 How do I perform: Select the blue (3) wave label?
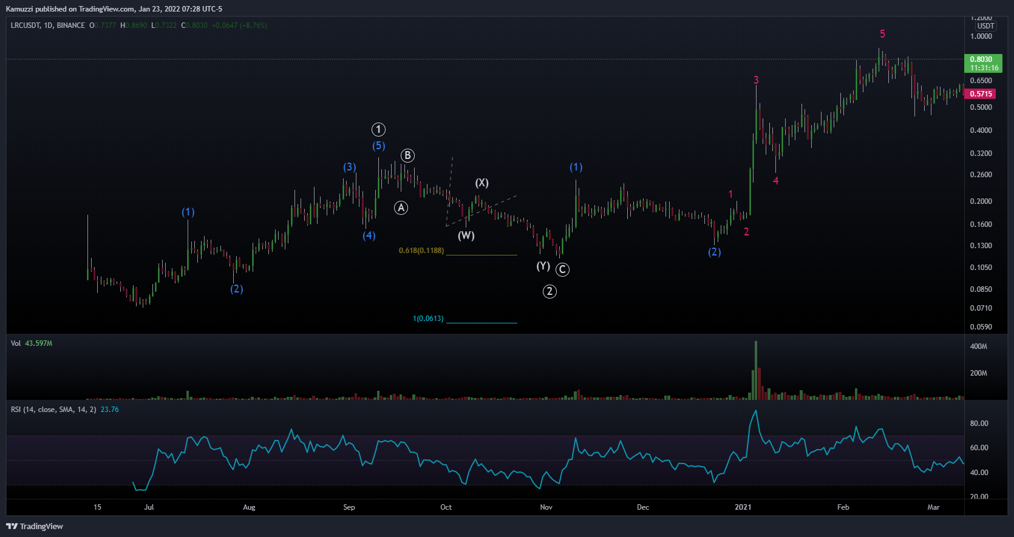(x=349, y=167)
